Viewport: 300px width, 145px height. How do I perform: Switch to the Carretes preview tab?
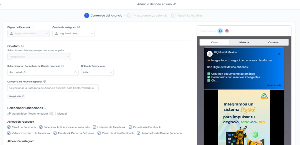pyautogui.click(x=273, y=42)
